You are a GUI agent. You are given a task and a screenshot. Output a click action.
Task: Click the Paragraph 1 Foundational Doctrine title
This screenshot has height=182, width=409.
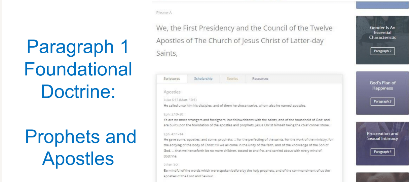78,69
